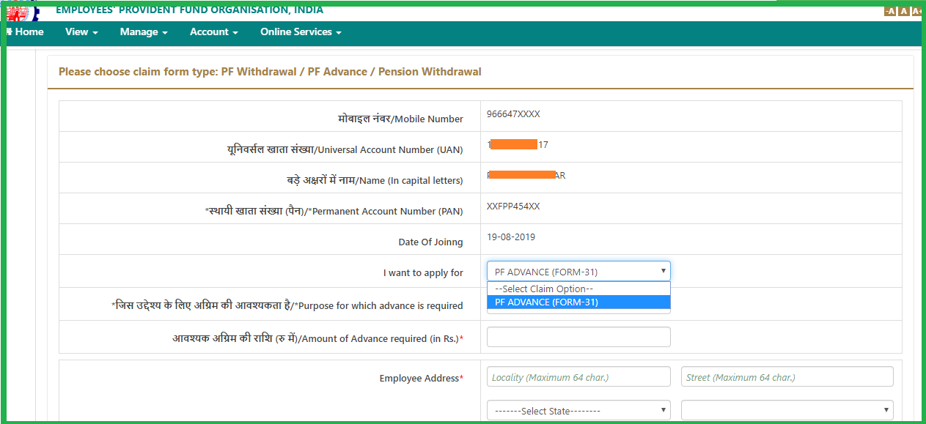The width and height of the screenshot is (926, 424).
Task: Expand the district dropdown beside state selector
Action: click(x=787, y=410)
